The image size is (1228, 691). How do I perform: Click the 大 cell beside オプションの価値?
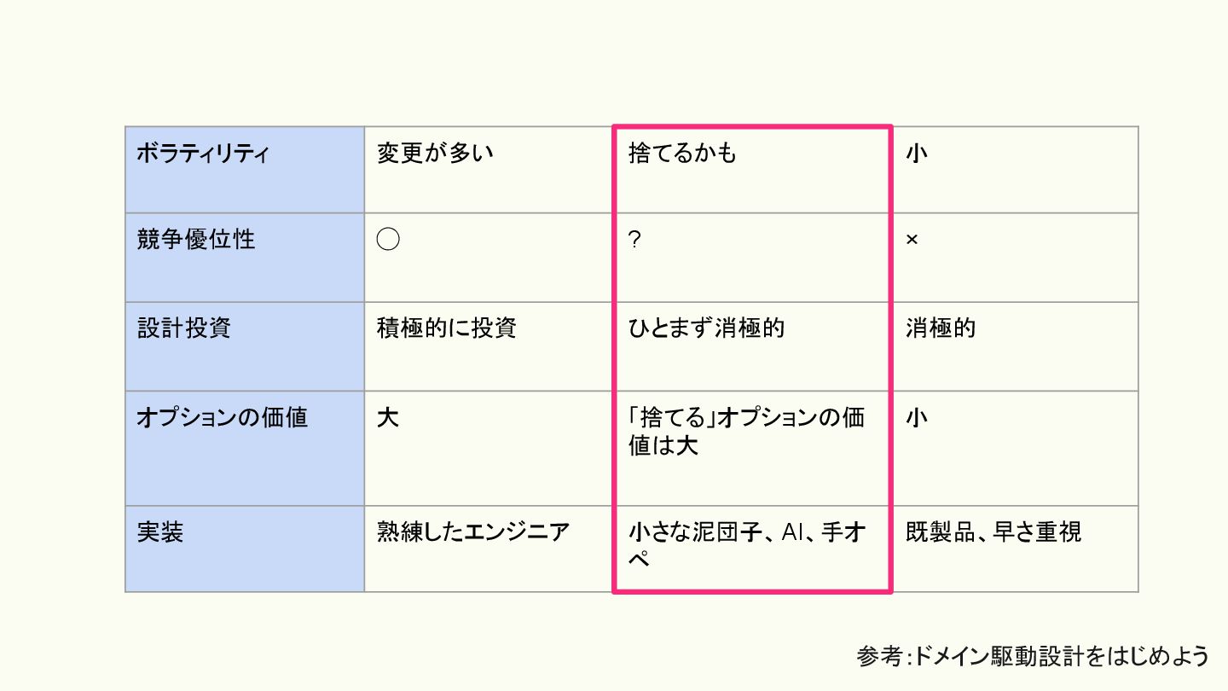(x=488, y=448)
